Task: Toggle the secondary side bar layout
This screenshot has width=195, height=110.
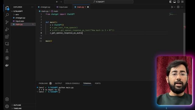Action: coord(178,2)
